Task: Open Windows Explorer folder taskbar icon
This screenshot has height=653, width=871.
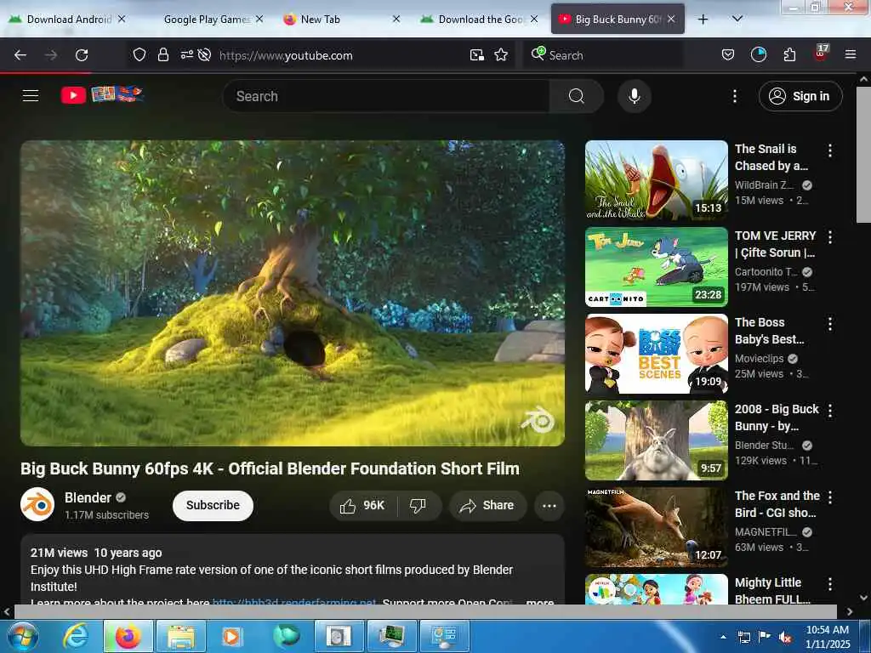Action: pyautogui.click(x=181, y=636)
